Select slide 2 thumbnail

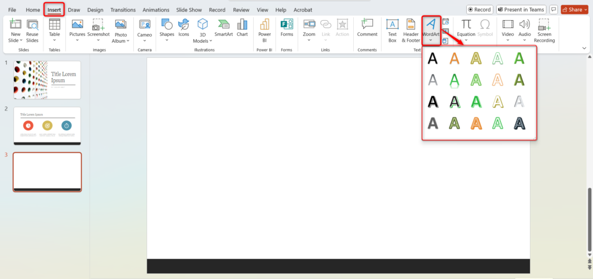47,126
